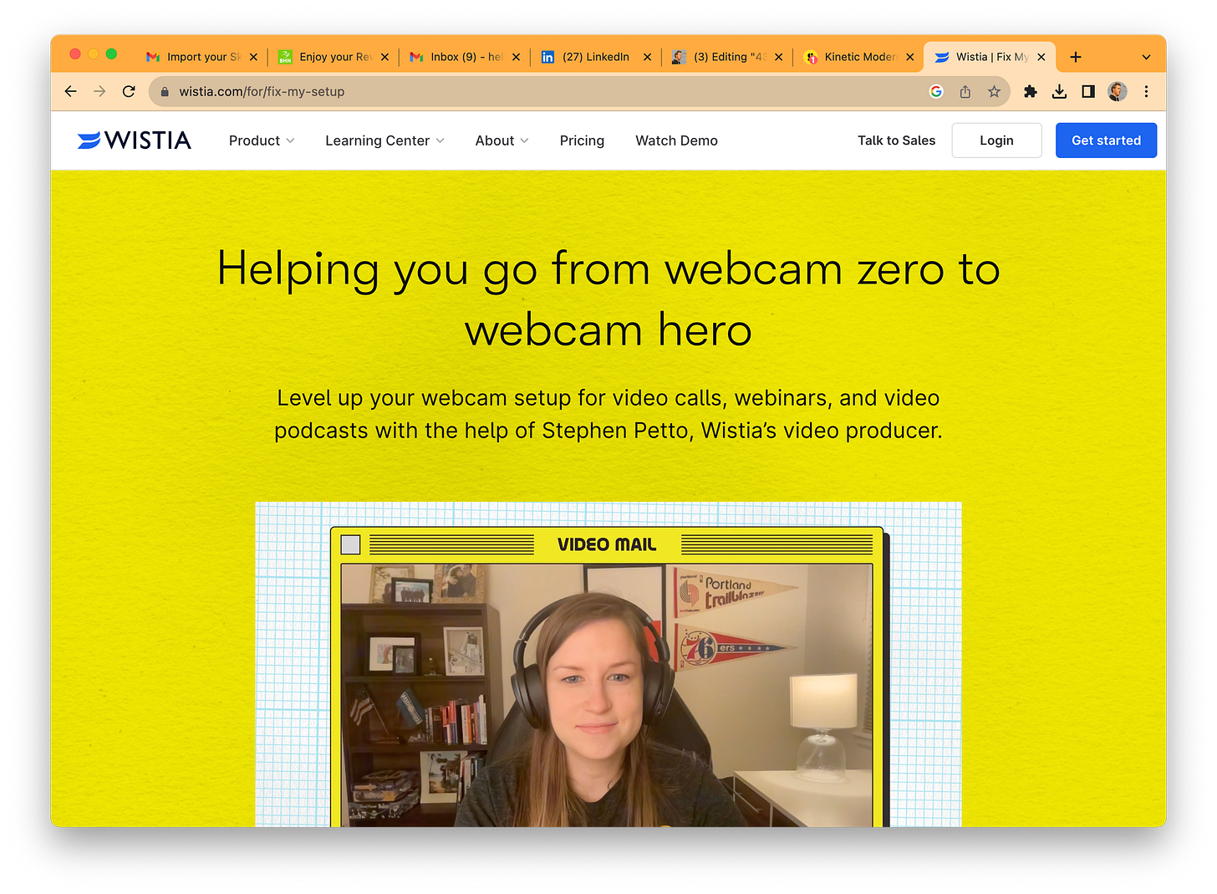The width and height of the screenshot is (1217, 894).
Task: Click the forward navigation arrow
Action: click(x=99, y=92)
